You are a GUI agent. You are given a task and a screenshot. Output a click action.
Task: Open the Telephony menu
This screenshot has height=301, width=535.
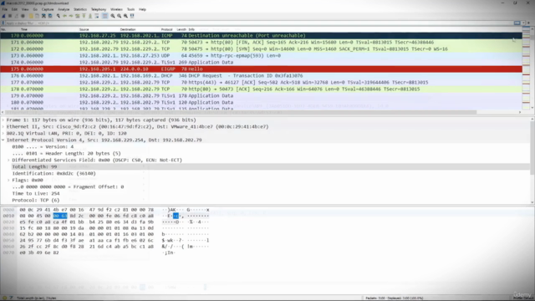[99, 9]
